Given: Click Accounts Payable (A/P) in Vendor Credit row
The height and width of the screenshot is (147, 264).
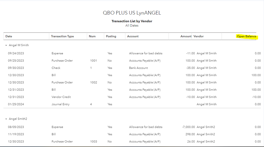Looking at the screenshot, I should 145,97.
